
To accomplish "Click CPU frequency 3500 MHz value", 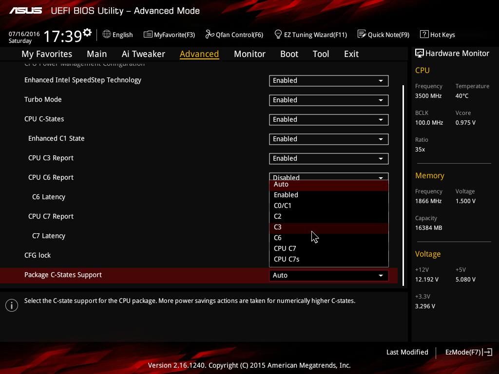I will 428,96.
